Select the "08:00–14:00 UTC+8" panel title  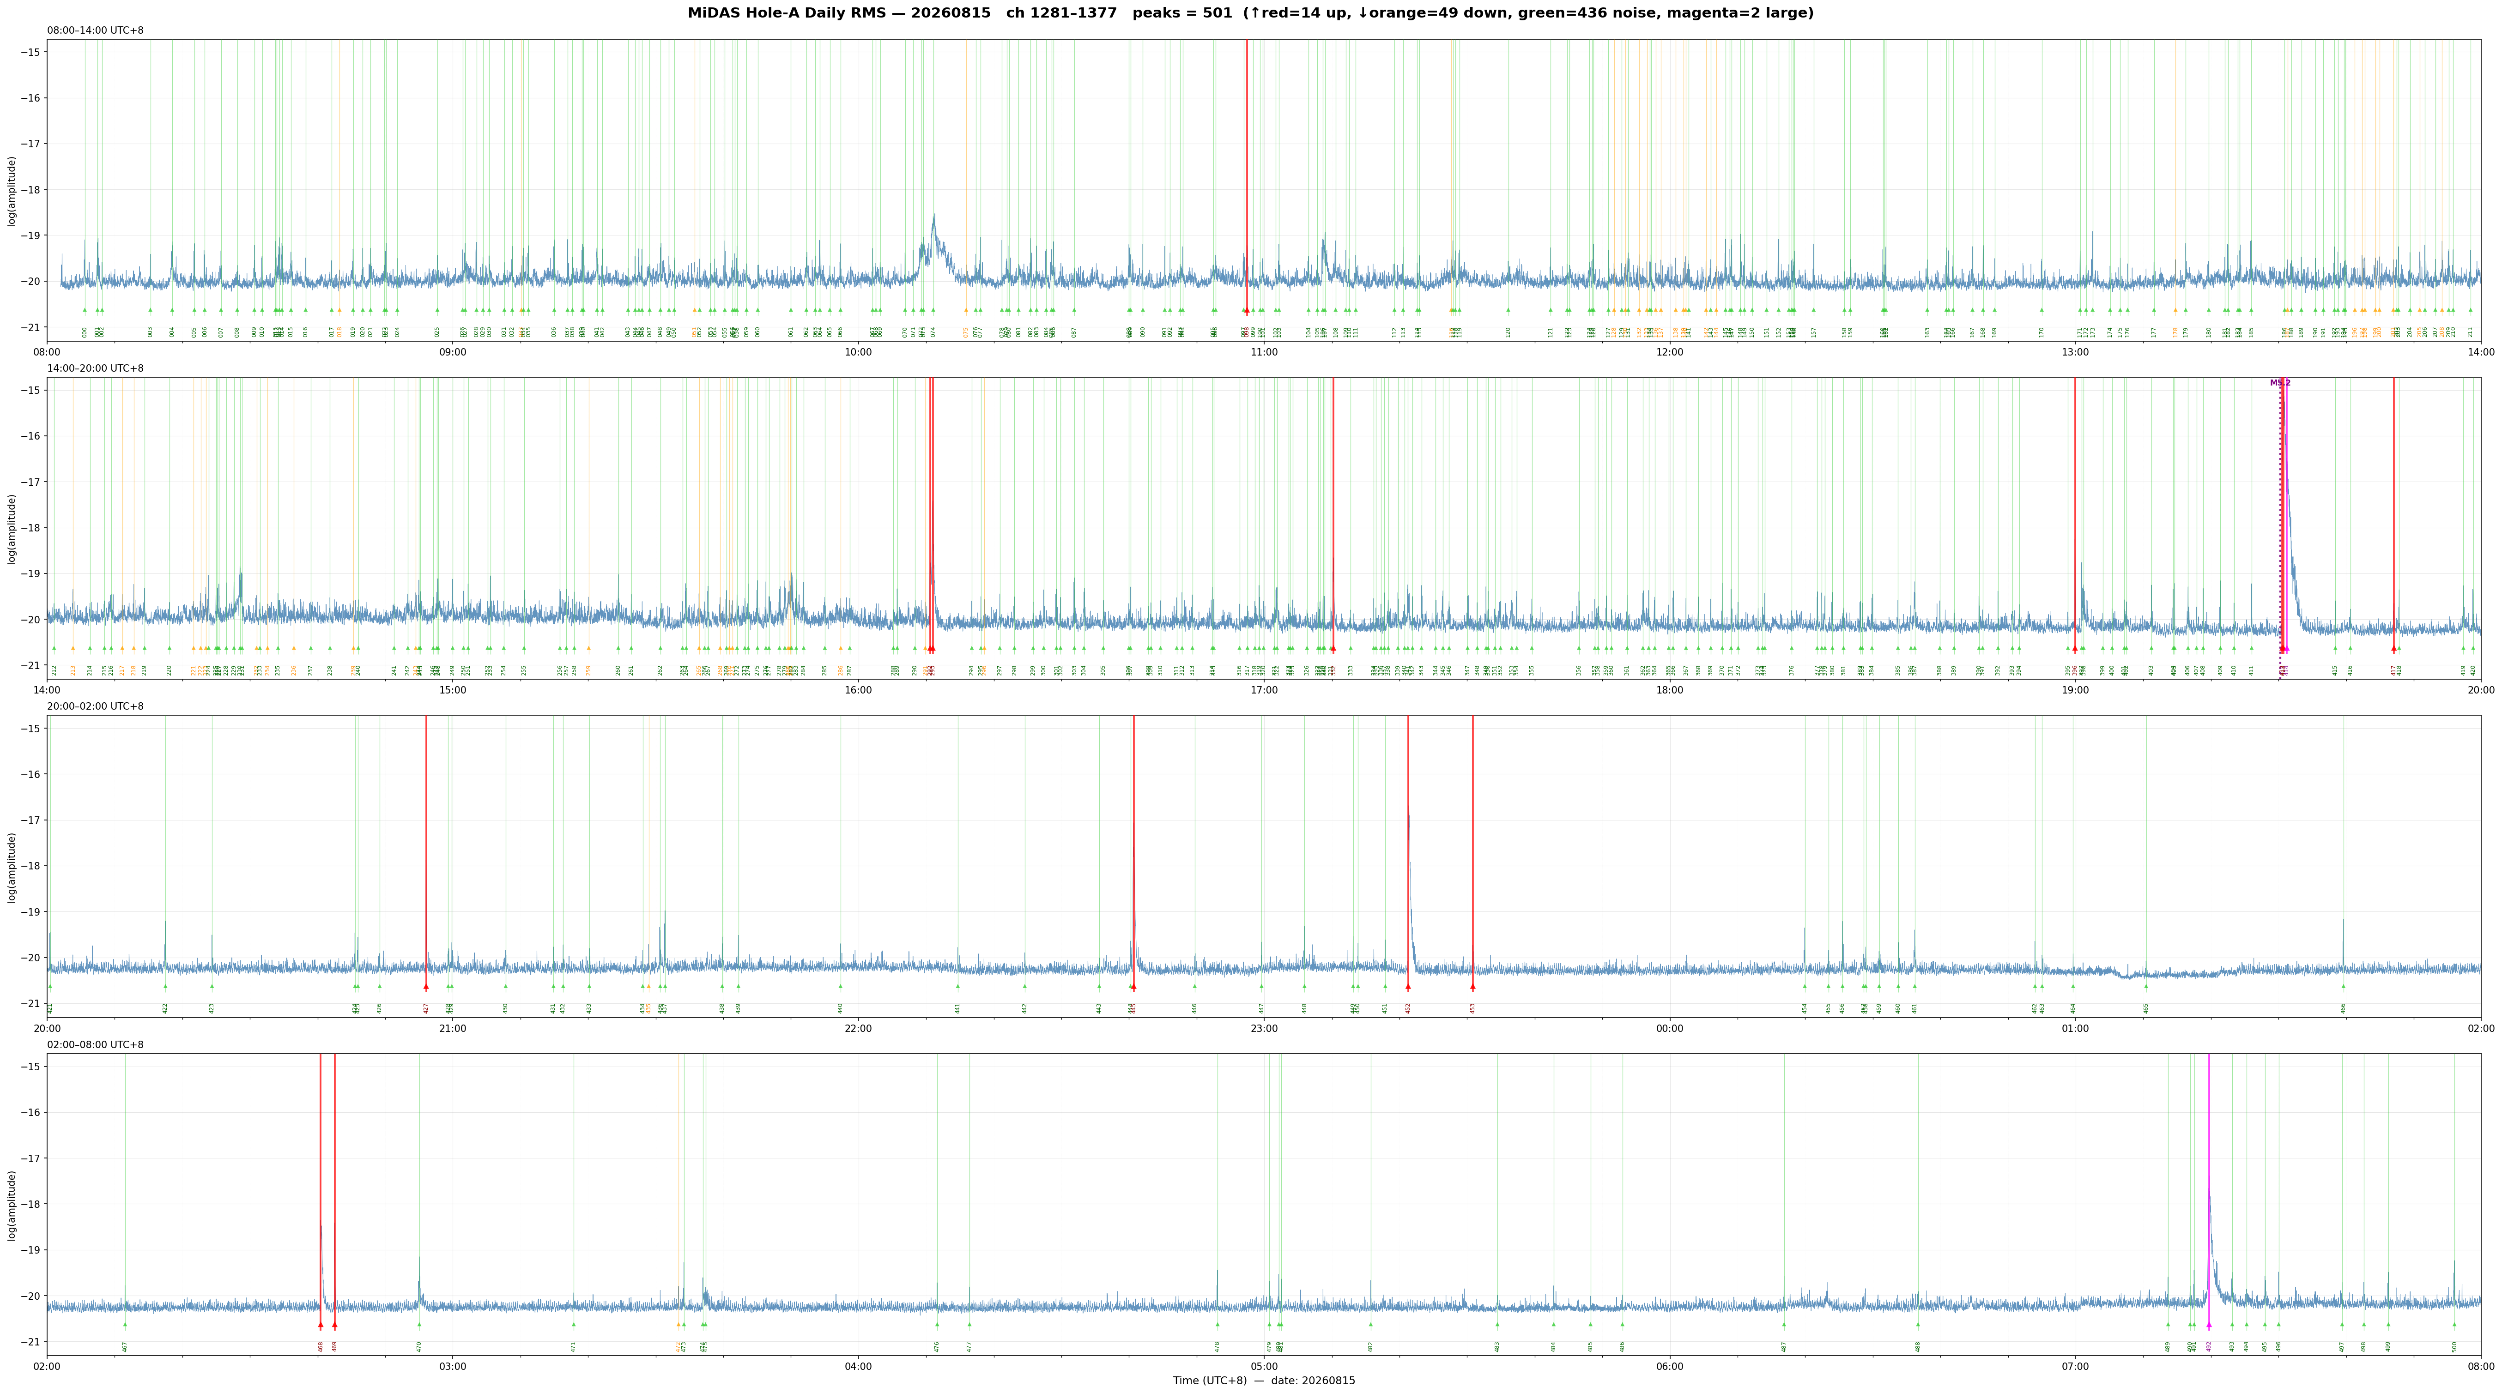coord(95,30)
